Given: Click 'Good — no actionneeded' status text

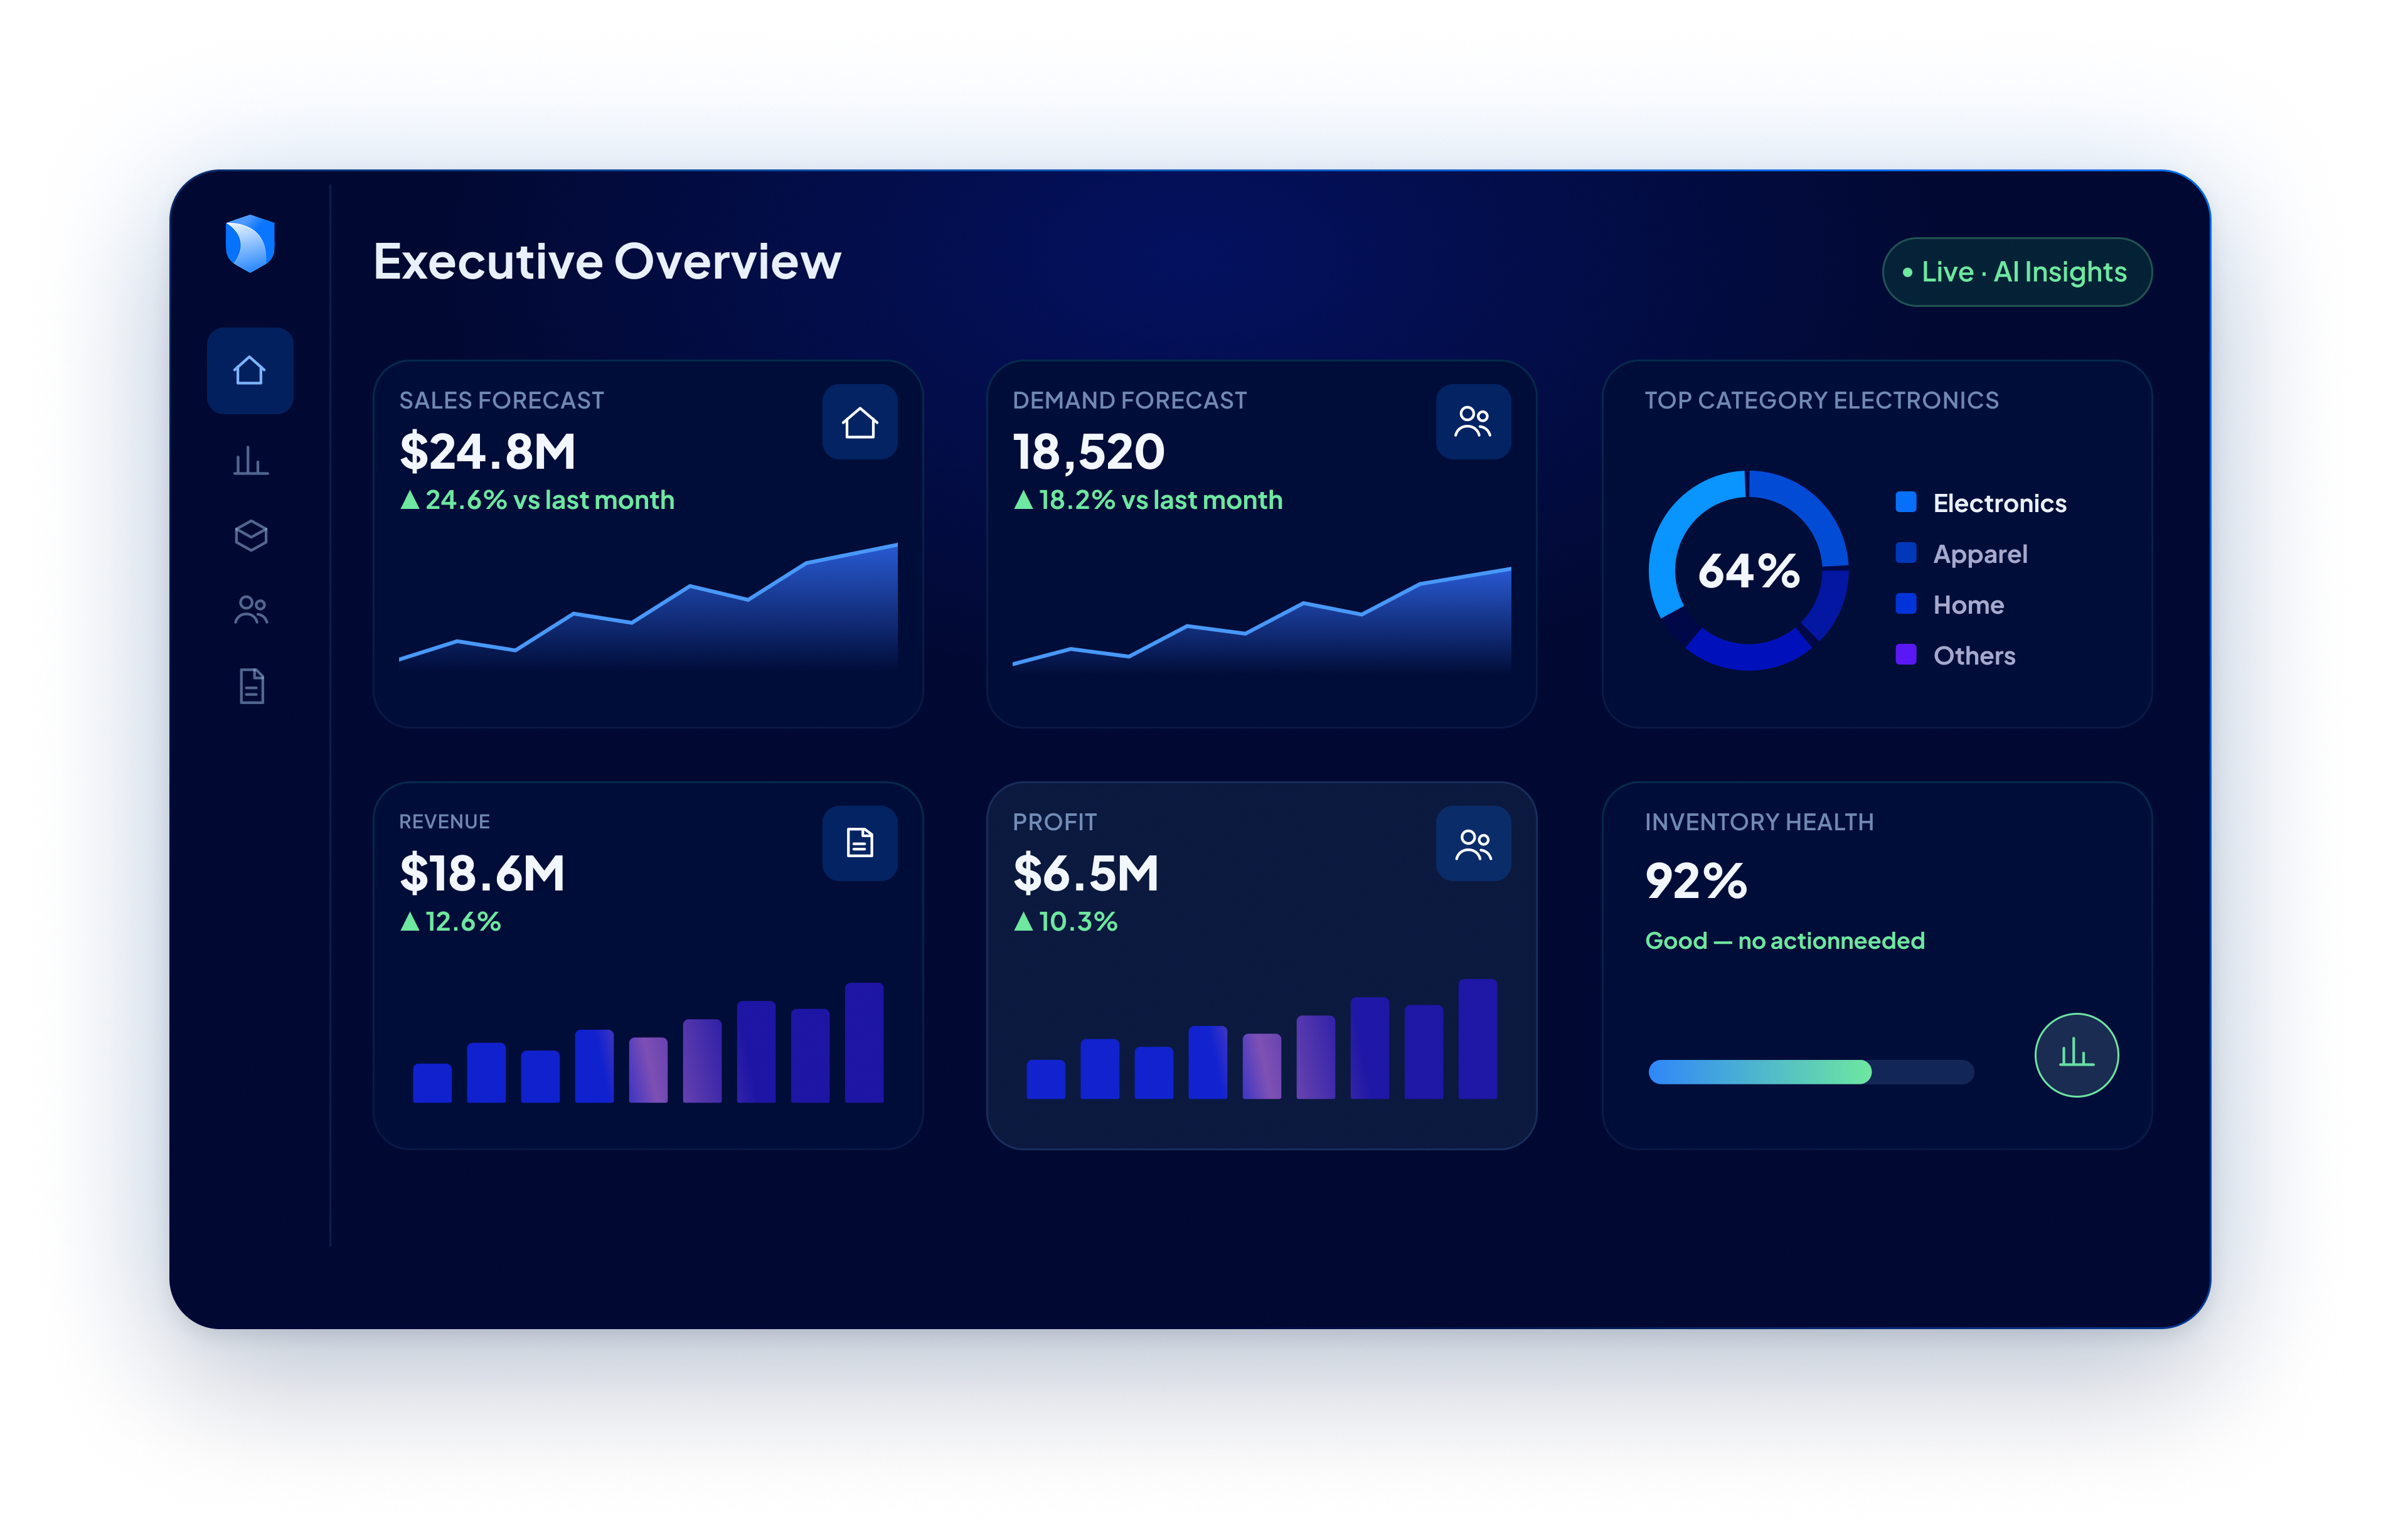Looking at the screenshot, I should click(x=1784, y=941).
